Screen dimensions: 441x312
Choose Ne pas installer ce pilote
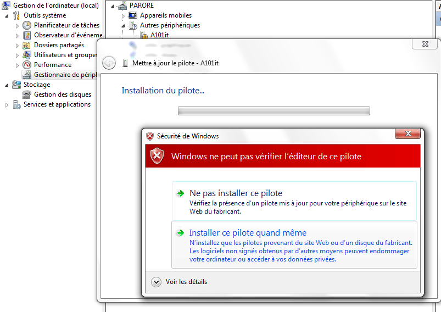(x=294, y=201)
